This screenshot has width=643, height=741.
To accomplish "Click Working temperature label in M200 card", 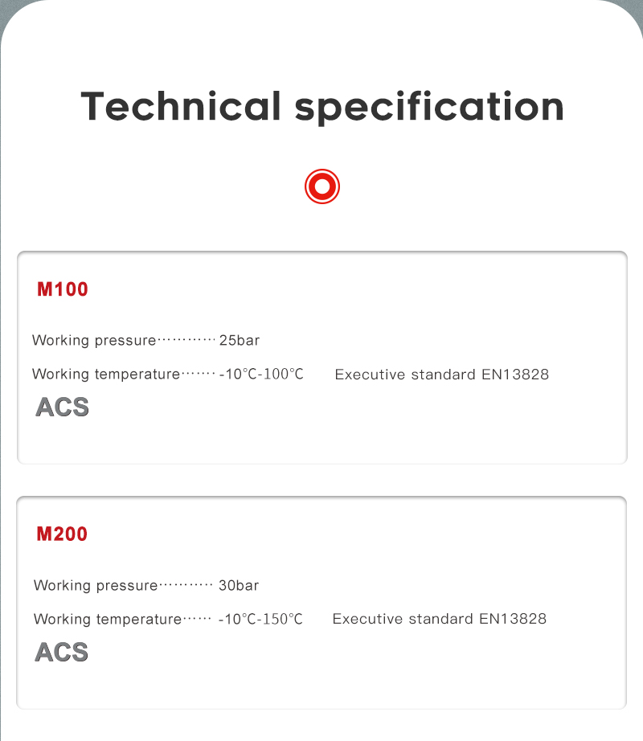I will (107, 620).
